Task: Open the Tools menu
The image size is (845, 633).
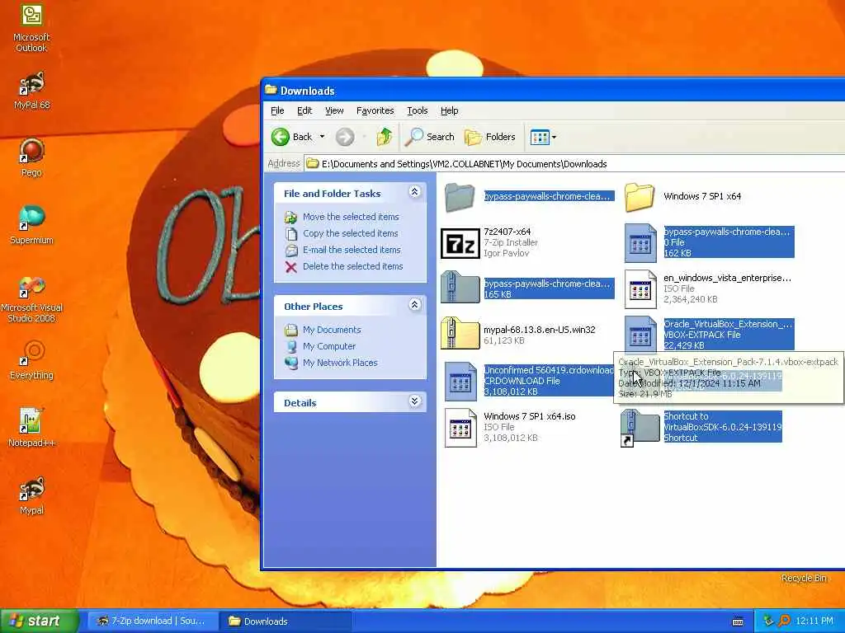Action: 417,110
